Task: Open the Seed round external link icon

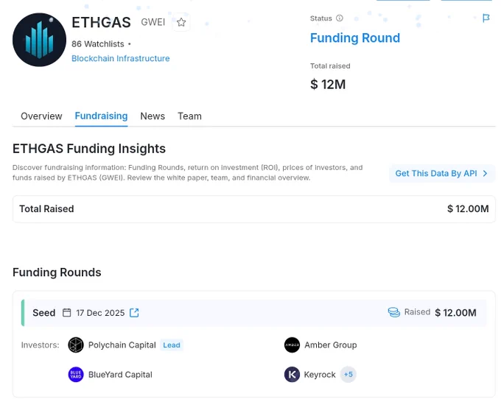Action: [x=134, y=313]
